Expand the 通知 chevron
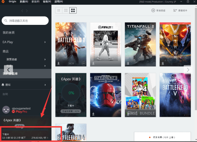Screen dimensions: 197x142 pyautogui.click(x=45, y=85)
